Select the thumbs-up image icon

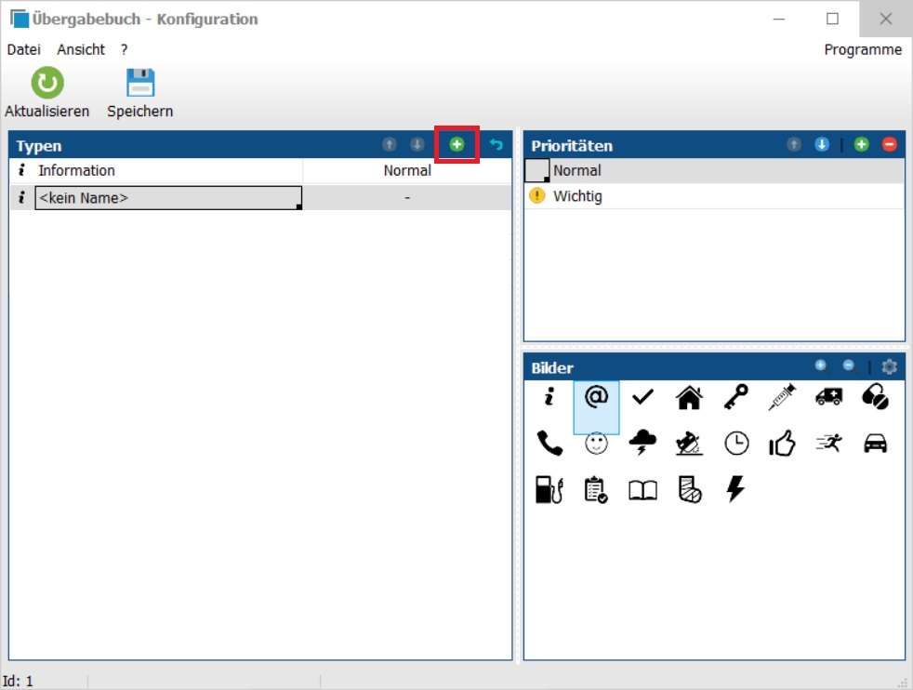[x=782, y=445]
